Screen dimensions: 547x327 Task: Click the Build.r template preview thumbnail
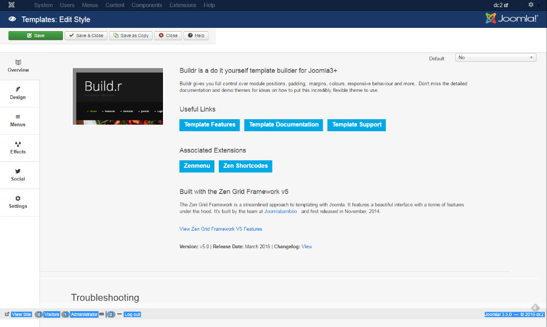[118, 96]
